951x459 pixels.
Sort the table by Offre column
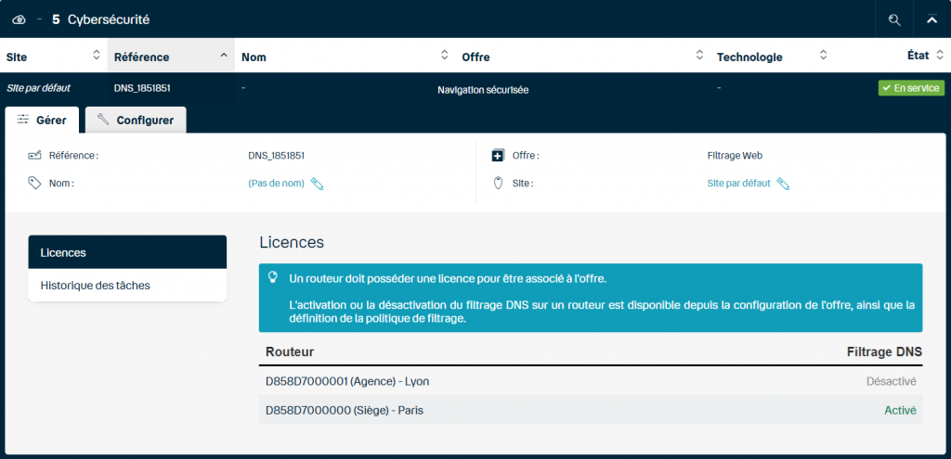coord(581,57)
